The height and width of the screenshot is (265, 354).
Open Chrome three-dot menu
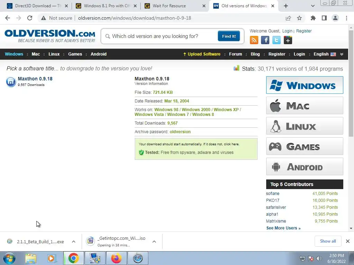coord(346,18)
